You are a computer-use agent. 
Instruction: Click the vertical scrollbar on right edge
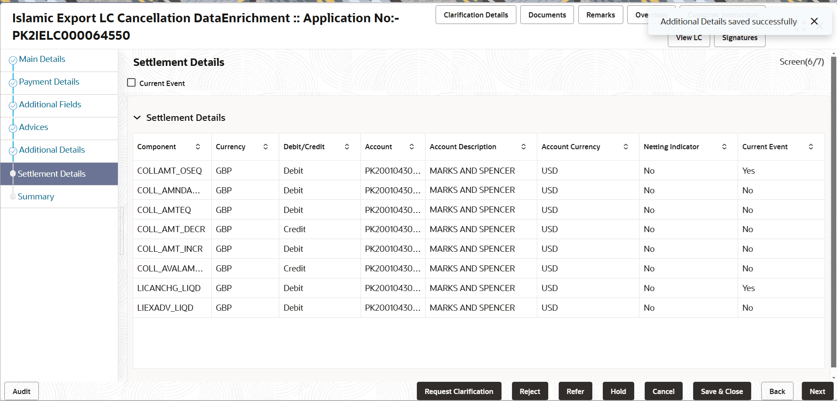834,212
